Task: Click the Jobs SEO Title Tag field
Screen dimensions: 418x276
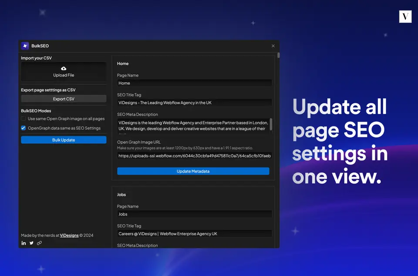Action: pyautogui.click(x=194, y=233)
